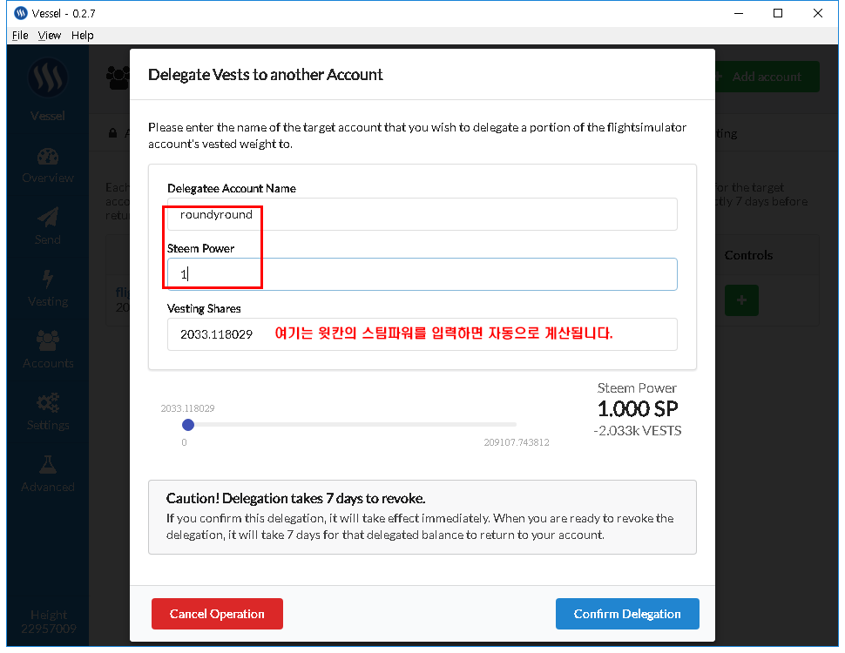Open the Advanced flask icon

click(48, 464)
